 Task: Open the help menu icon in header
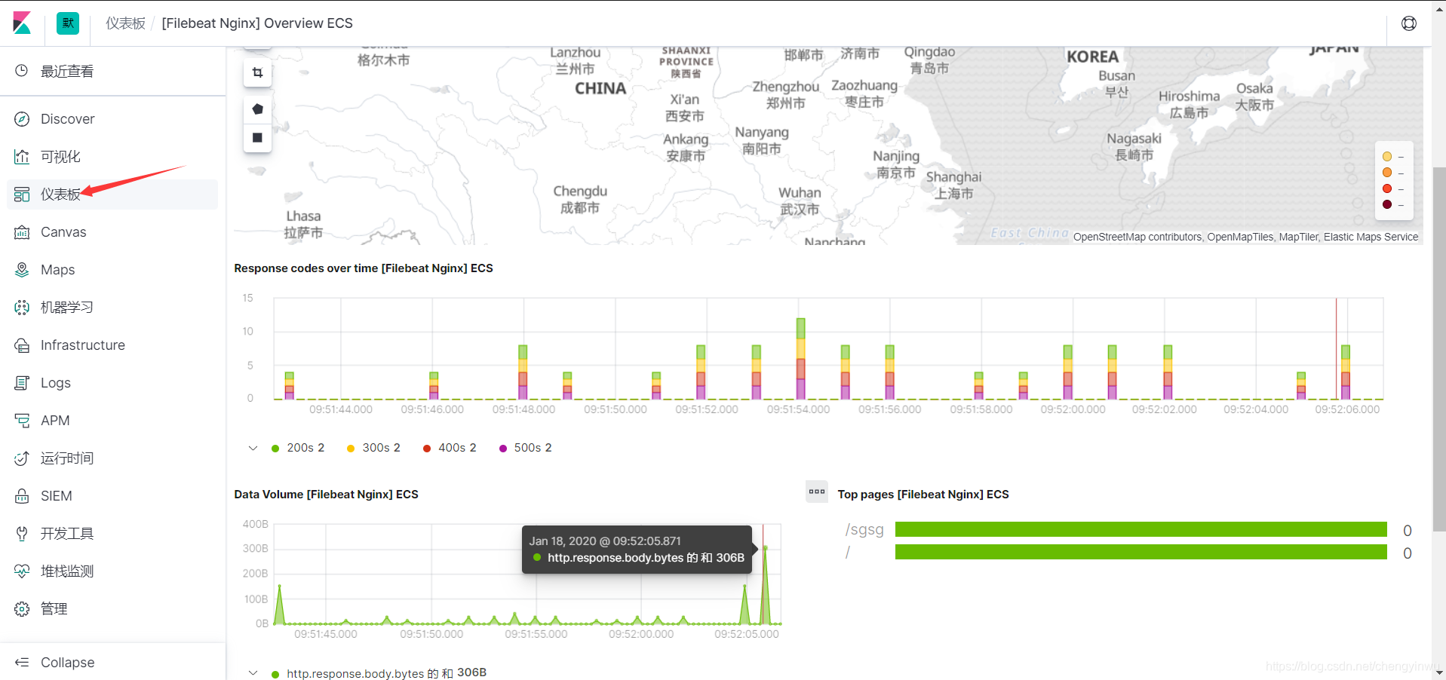click(1408, 23)
